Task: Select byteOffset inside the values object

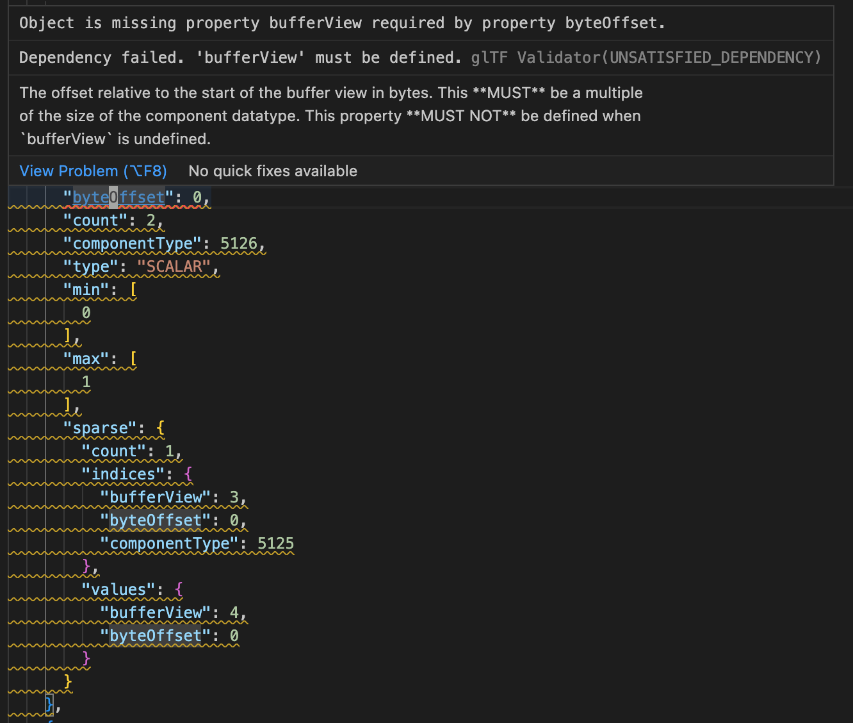Action: (156, 635)
